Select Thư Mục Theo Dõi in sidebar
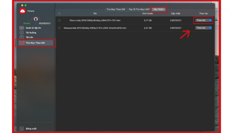The height and width of the screenshot is (133, 233). click(36, 43)
